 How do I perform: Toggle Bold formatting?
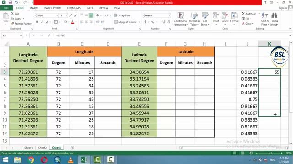37,22
